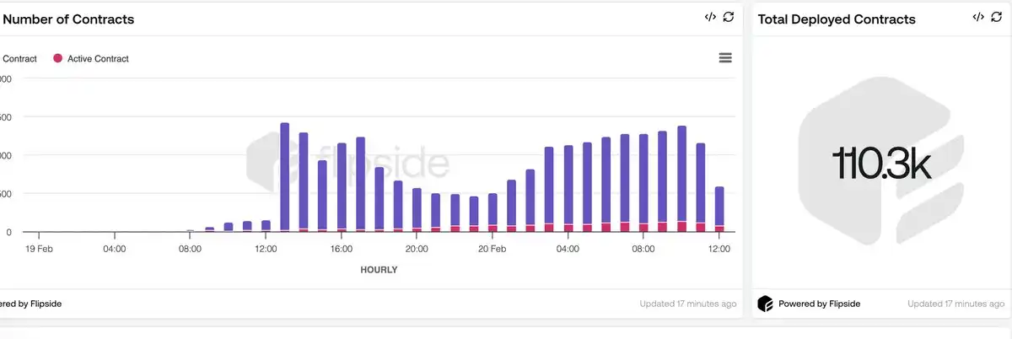Open Powered by Flipside link under 110.3k
Image resolution: width=1012 pixels, height=339 pixels.
[x=819, y=304]
